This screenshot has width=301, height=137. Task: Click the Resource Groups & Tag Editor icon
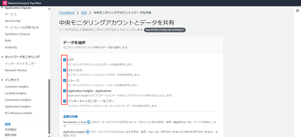pyautogui.click(x=5, y=3)
